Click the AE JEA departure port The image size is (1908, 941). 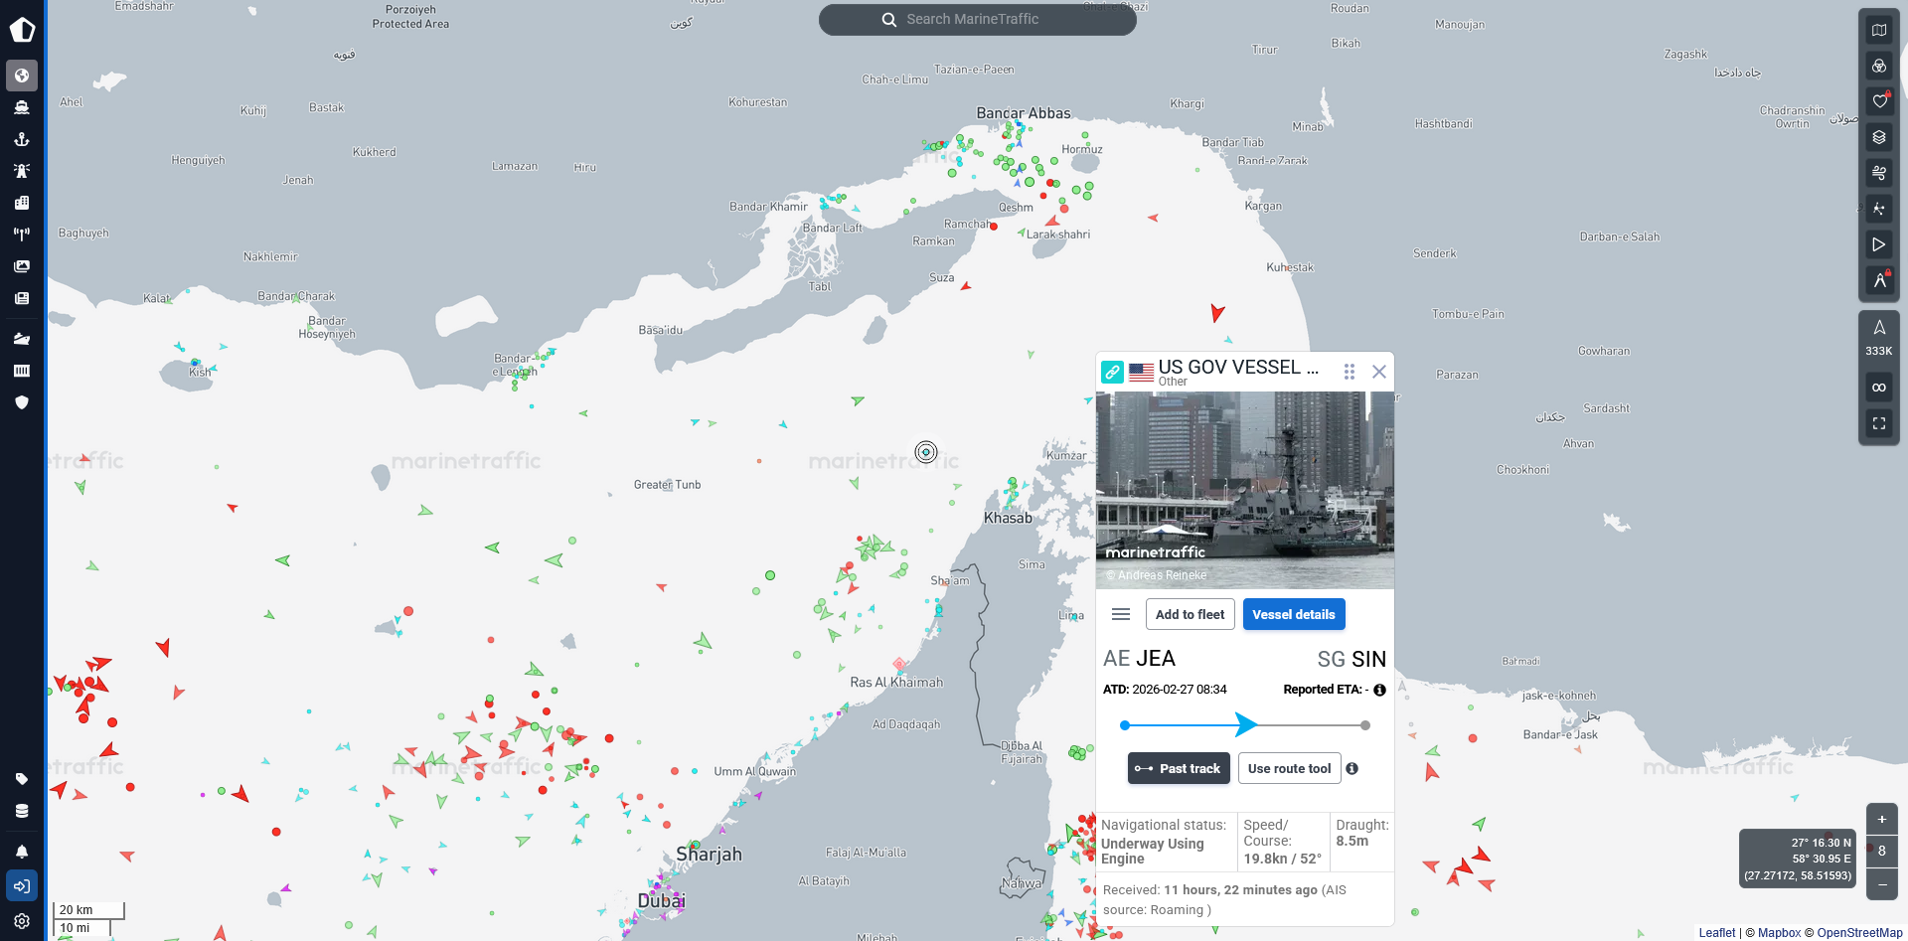pos(1139,659)
